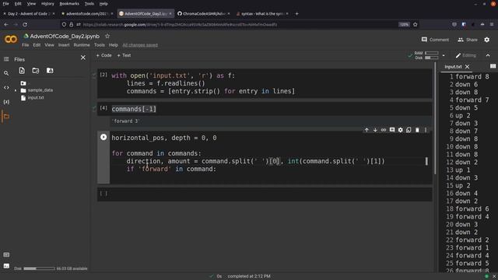Viewport: 498px width, 280px height.
Task: Close the Files panel
Action: pos(83,58)
